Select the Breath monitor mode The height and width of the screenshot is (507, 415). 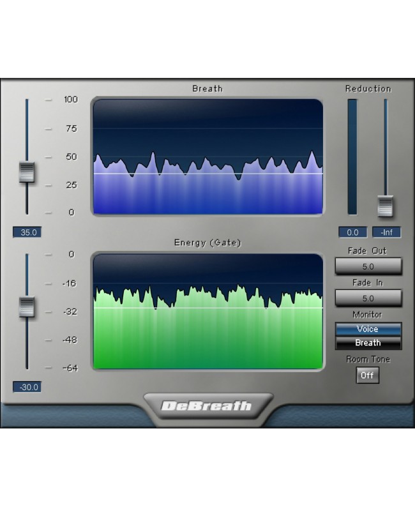[368, 343]
